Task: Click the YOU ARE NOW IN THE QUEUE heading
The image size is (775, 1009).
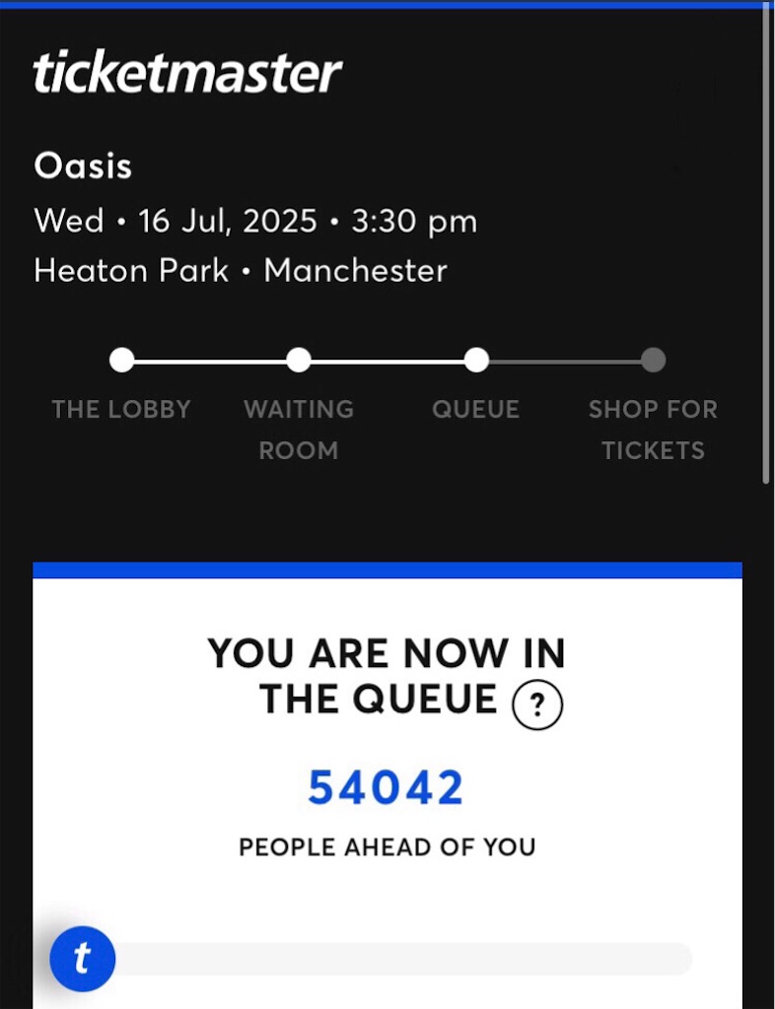Action: point(387,676)
